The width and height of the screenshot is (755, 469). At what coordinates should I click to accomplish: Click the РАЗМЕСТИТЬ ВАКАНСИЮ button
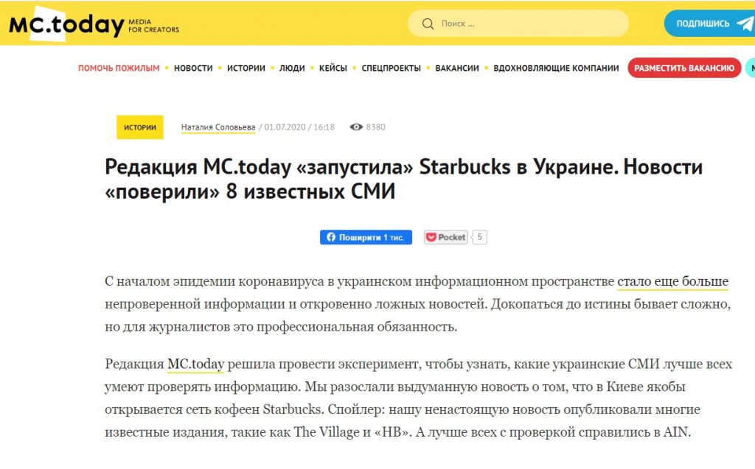tap(684, 68)
